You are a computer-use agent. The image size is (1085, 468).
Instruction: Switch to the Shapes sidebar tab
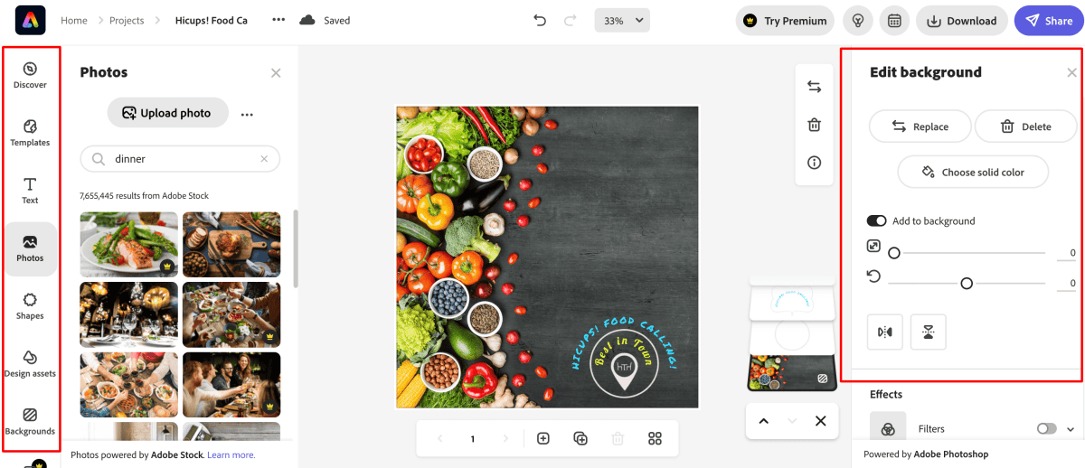click(x=30, y=306)
